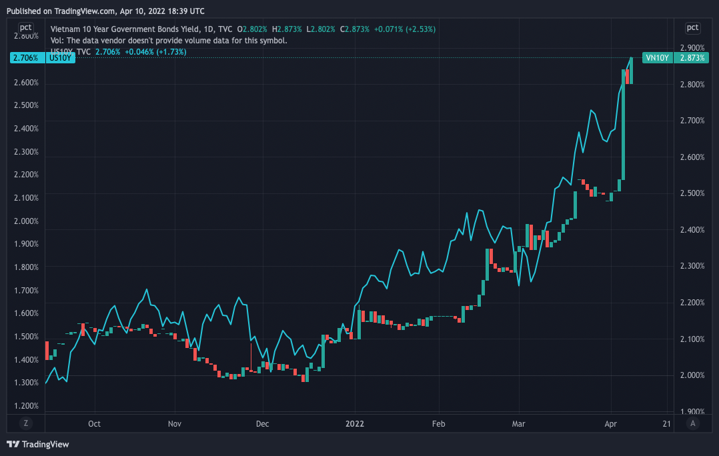The image size is (719, 456).
Task: Click the 1.300% level on left price axis
Action: 25,383
